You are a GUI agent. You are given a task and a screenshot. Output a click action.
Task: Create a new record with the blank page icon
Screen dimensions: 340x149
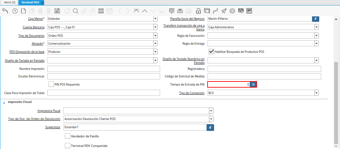click(x=23, y=11)
